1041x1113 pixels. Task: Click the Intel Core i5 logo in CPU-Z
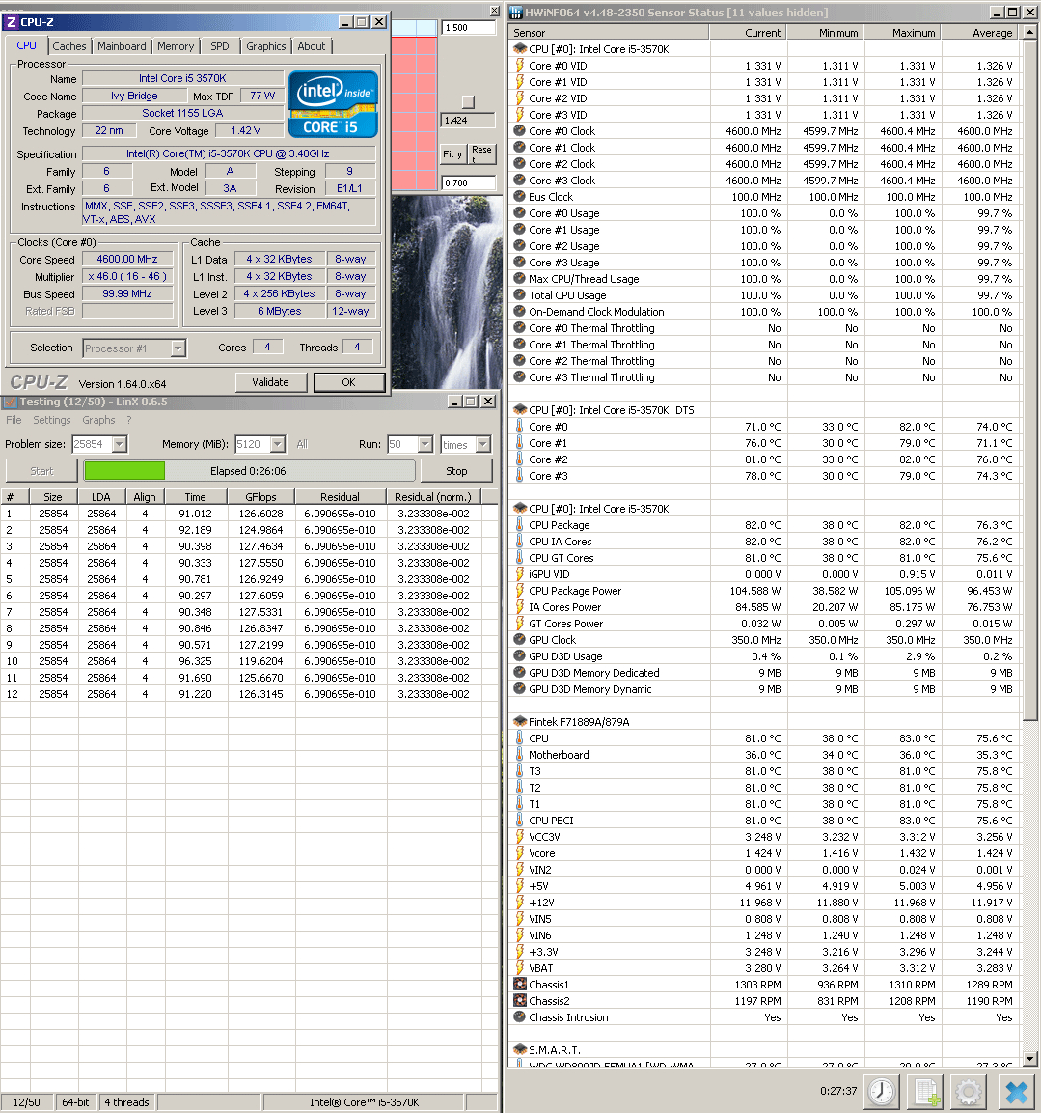pyautogui.click(x=333, y=103)
